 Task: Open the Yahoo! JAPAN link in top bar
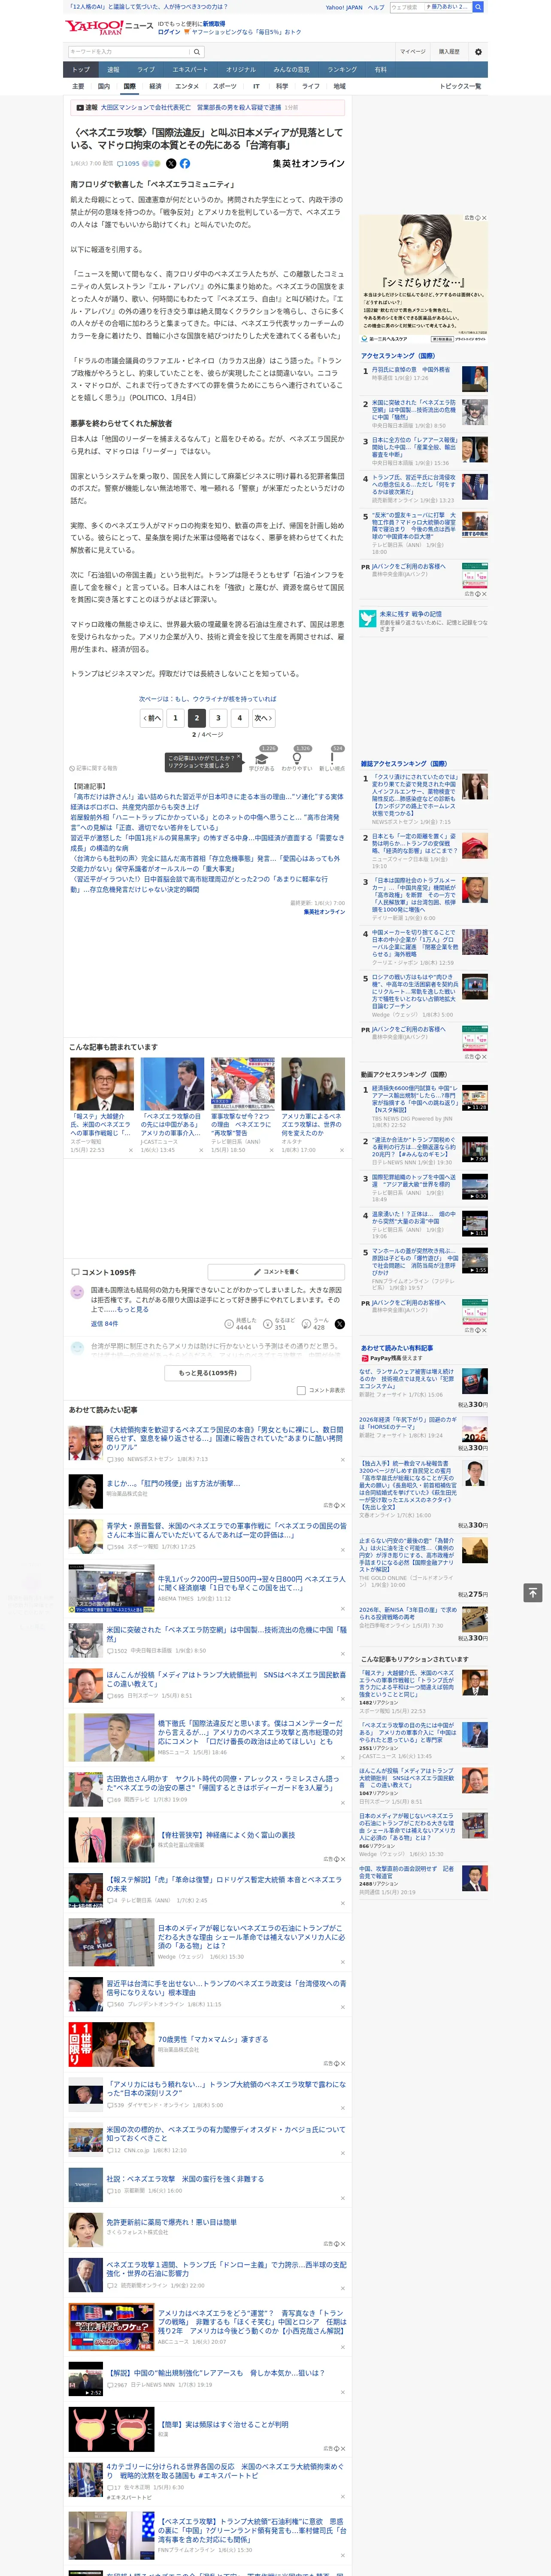(x=344, y=7)
